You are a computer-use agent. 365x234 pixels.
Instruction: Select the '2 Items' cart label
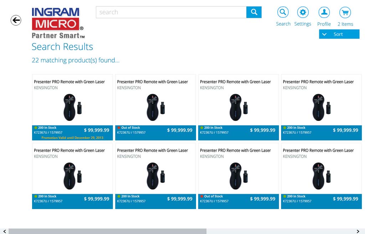345,24
